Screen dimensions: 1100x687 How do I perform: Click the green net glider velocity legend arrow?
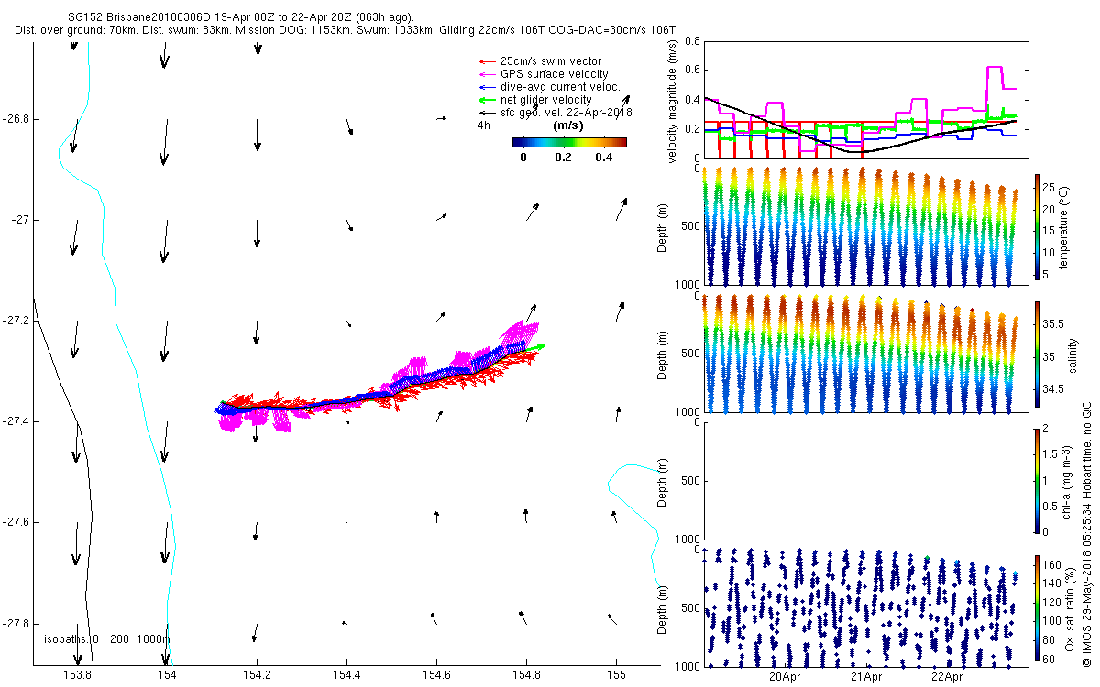488,100
